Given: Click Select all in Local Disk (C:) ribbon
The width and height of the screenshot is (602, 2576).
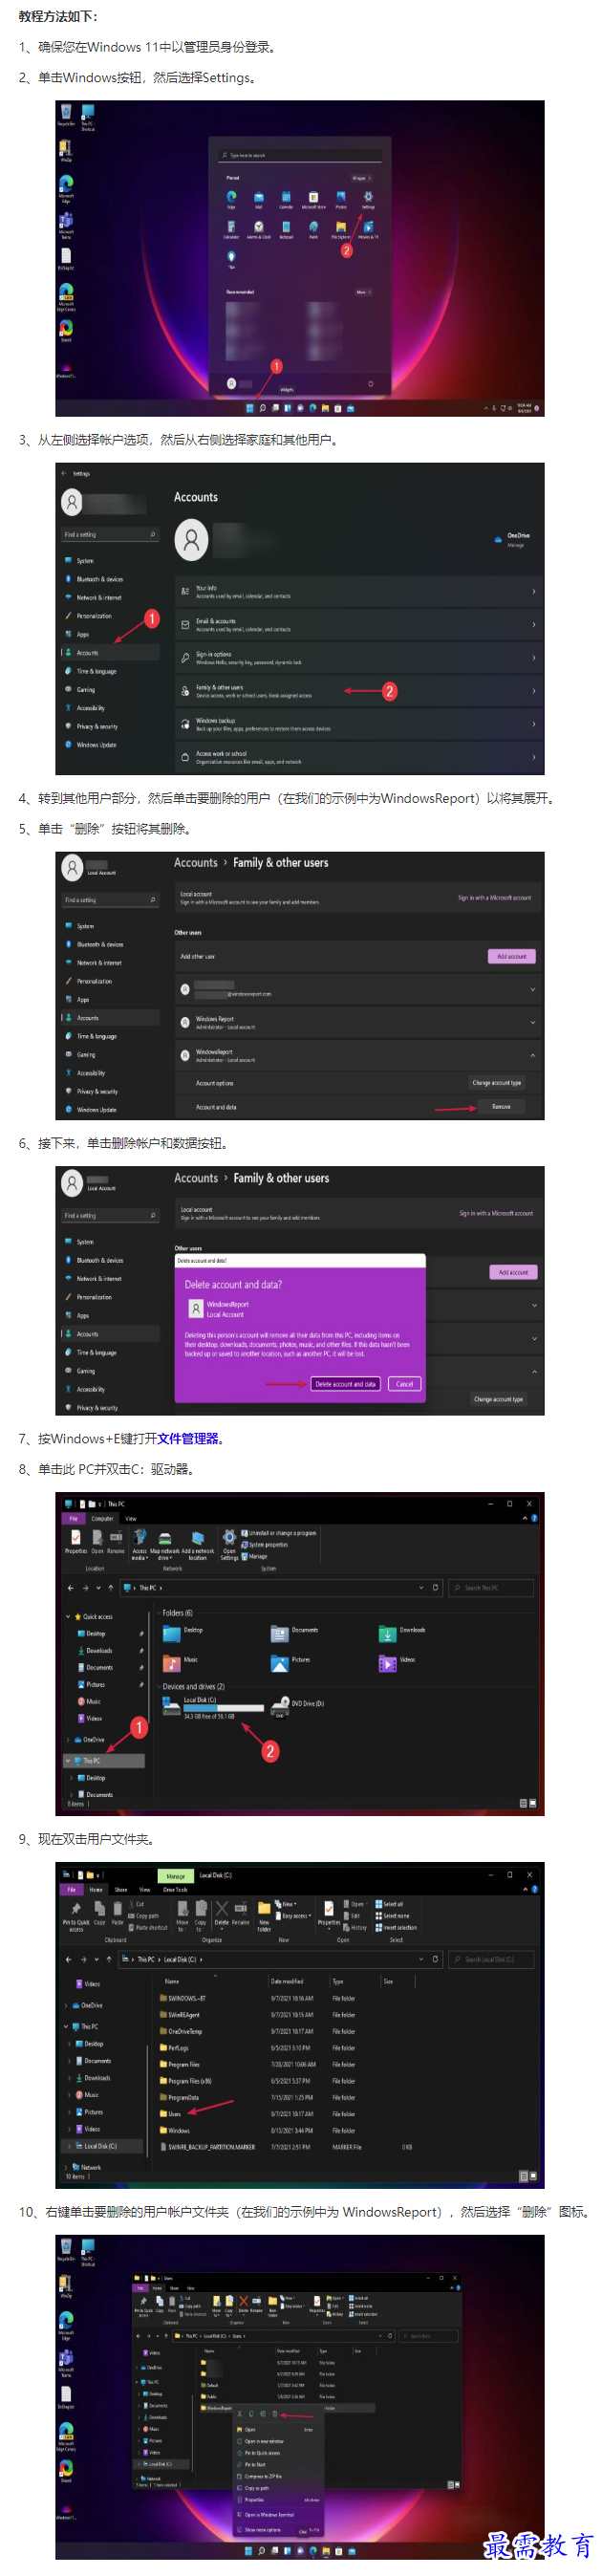Looking at the screenshot, I should pos(390,1904).
